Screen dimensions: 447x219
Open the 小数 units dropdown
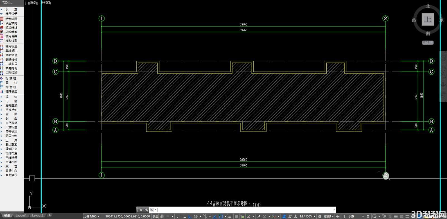[x=356, y=216]
